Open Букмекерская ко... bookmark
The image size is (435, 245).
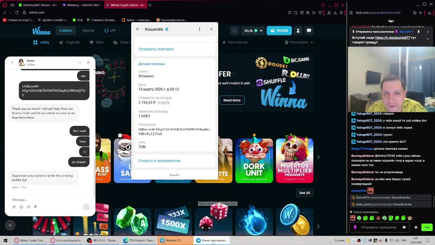pos(172,20)
